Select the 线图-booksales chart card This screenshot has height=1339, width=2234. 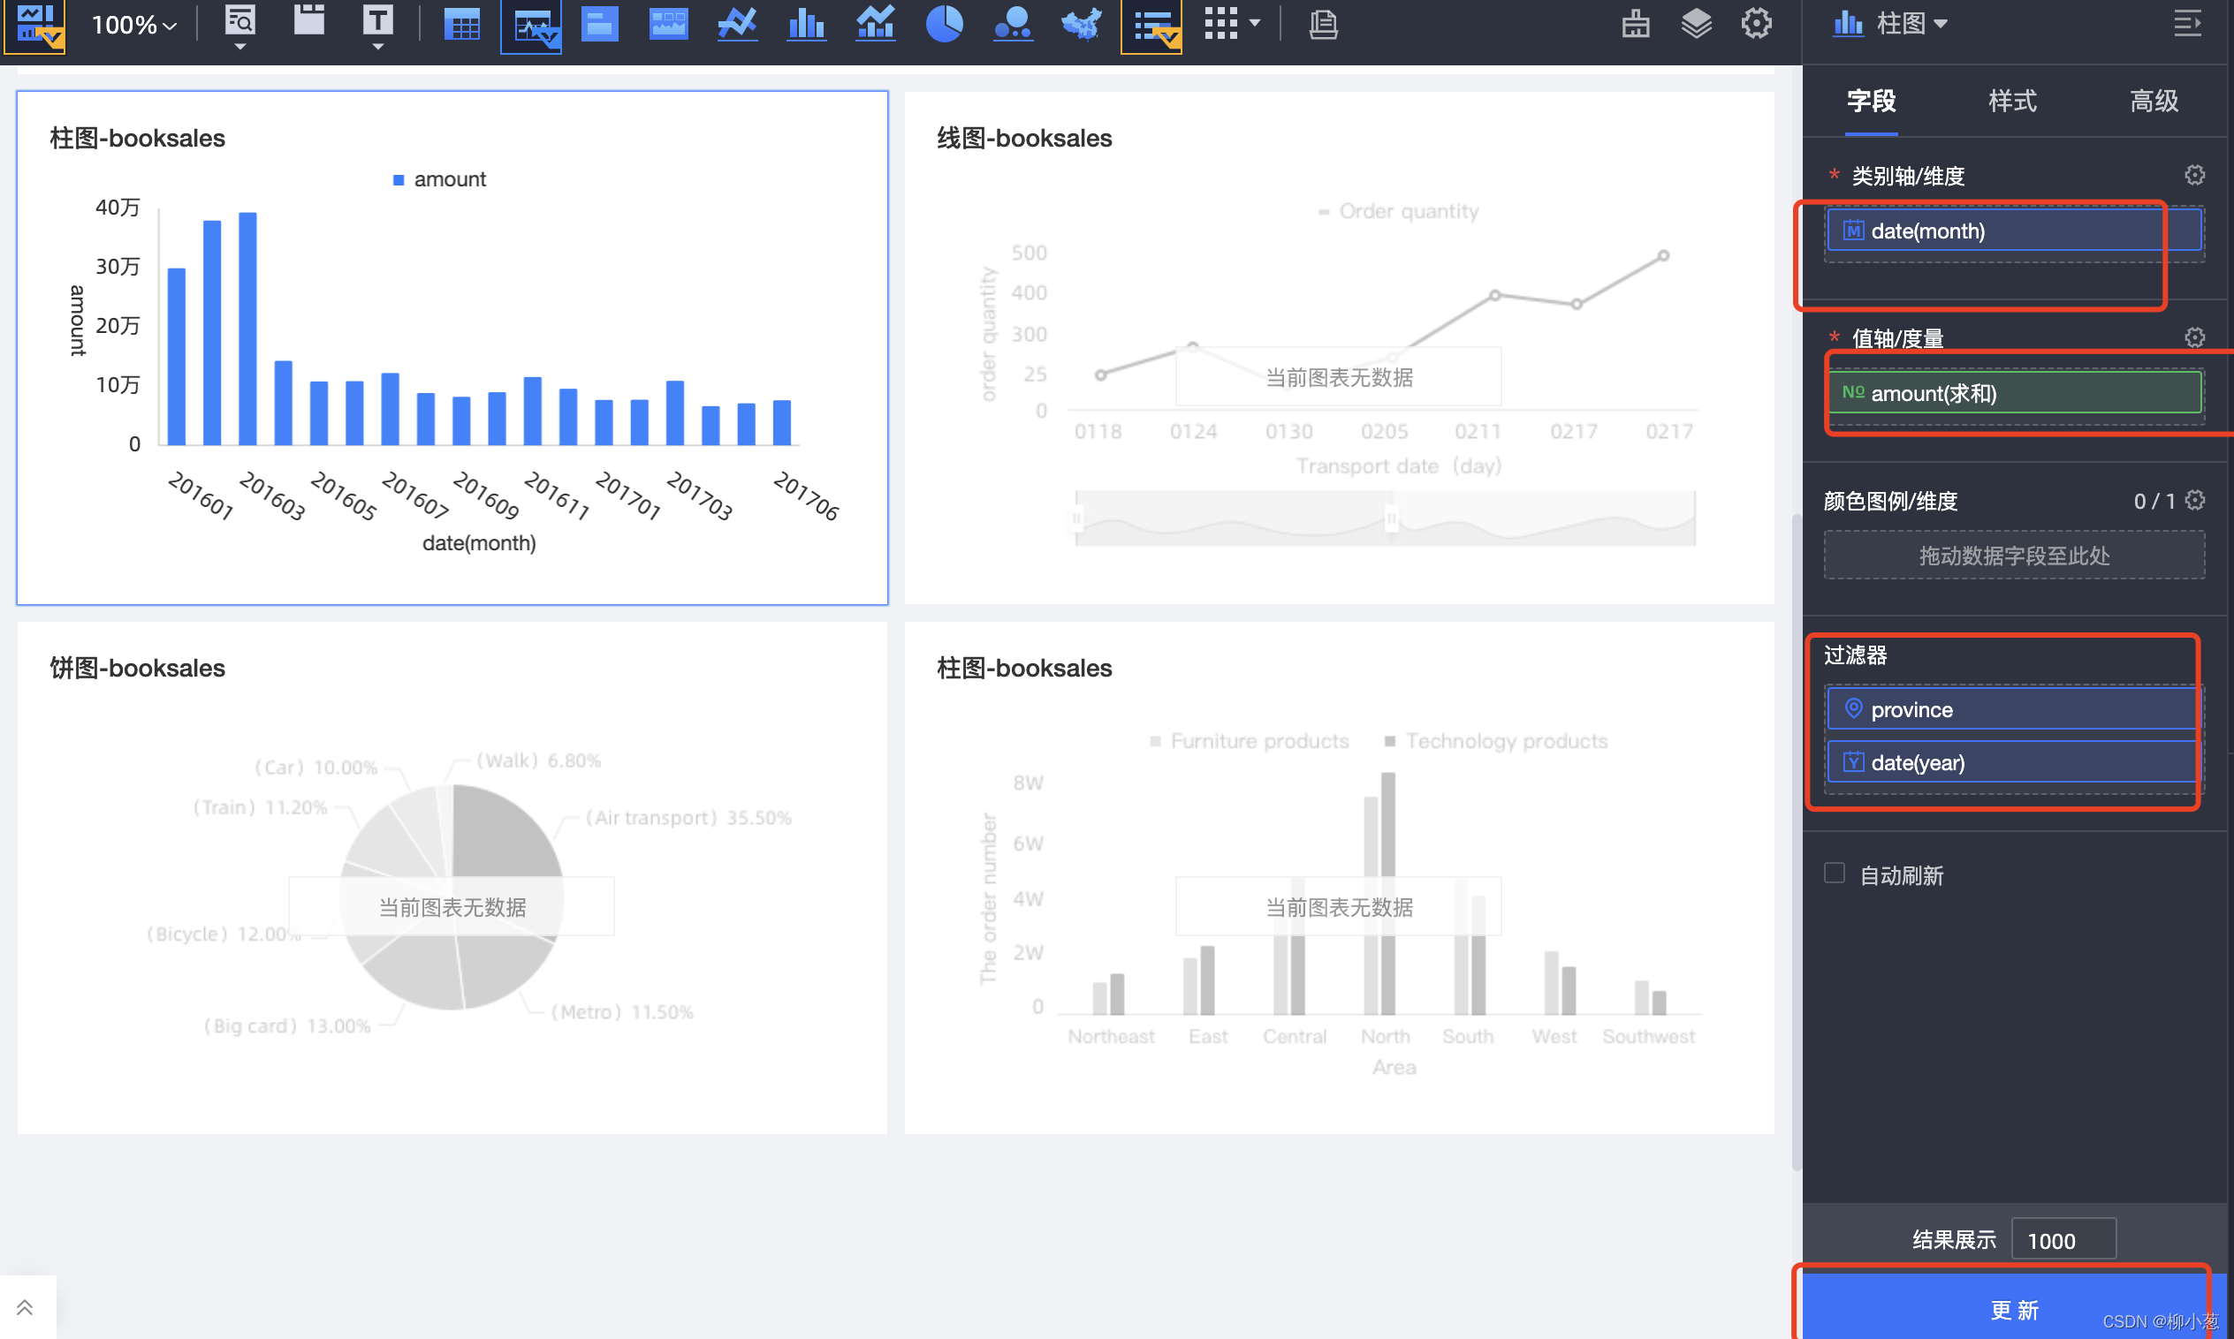point(1339,348)
